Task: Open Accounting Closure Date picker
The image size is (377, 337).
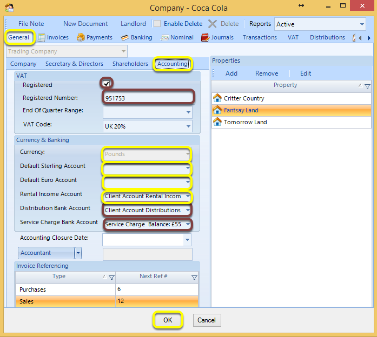Action: 187,240
